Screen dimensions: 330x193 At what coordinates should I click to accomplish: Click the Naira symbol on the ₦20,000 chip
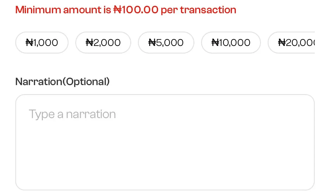point(282,43)
